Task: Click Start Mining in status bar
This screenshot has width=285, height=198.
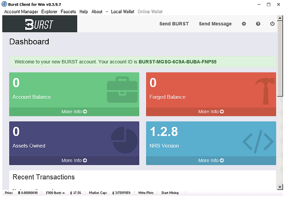Action: [170, 193]
